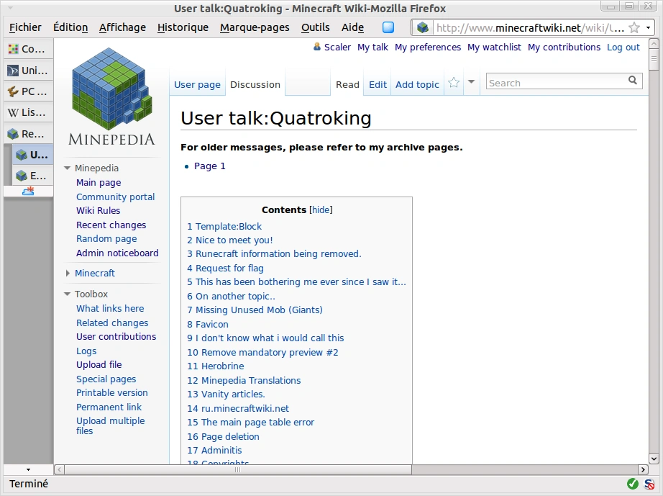
Task: Switch to the 'E…' sidebar tab
Action: (x=32, y=175)
